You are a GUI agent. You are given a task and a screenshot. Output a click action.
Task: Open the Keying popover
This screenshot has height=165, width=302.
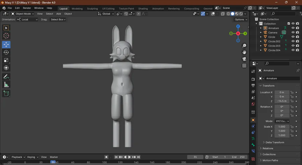(33, 157)
